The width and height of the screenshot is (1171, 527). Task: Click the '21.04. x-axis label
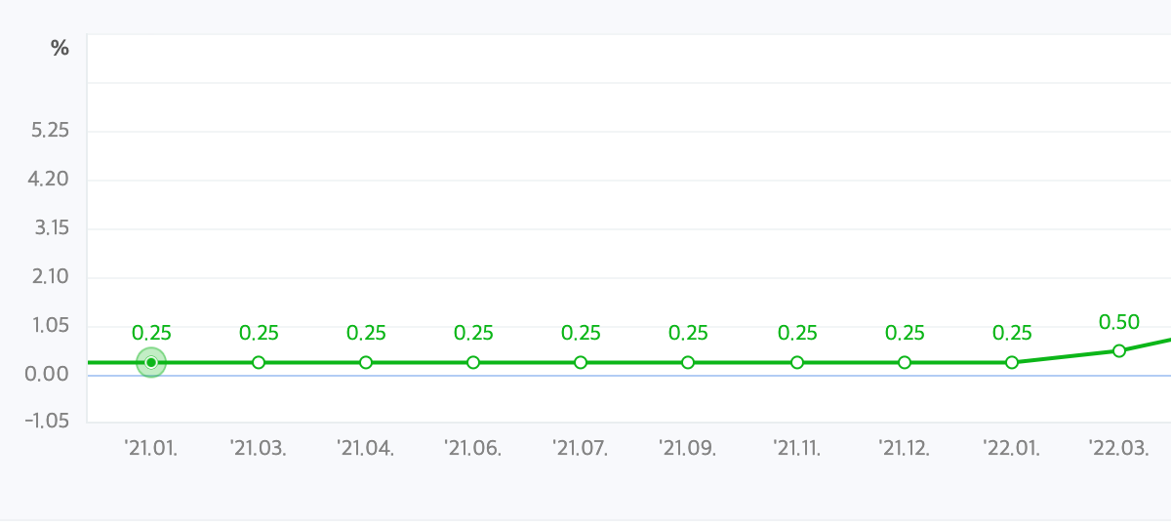pyautogui.click(x=366, y=449)
